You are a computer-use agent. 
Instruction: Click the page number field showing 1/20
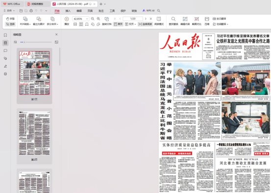133,19
